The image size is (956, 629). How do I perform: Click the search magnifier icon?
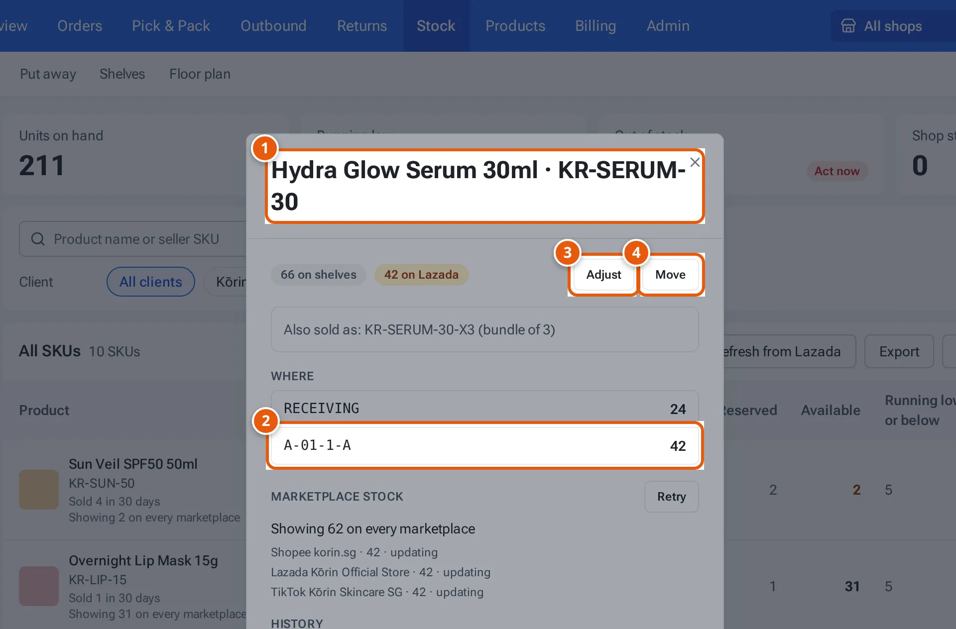tap(38, 239)
